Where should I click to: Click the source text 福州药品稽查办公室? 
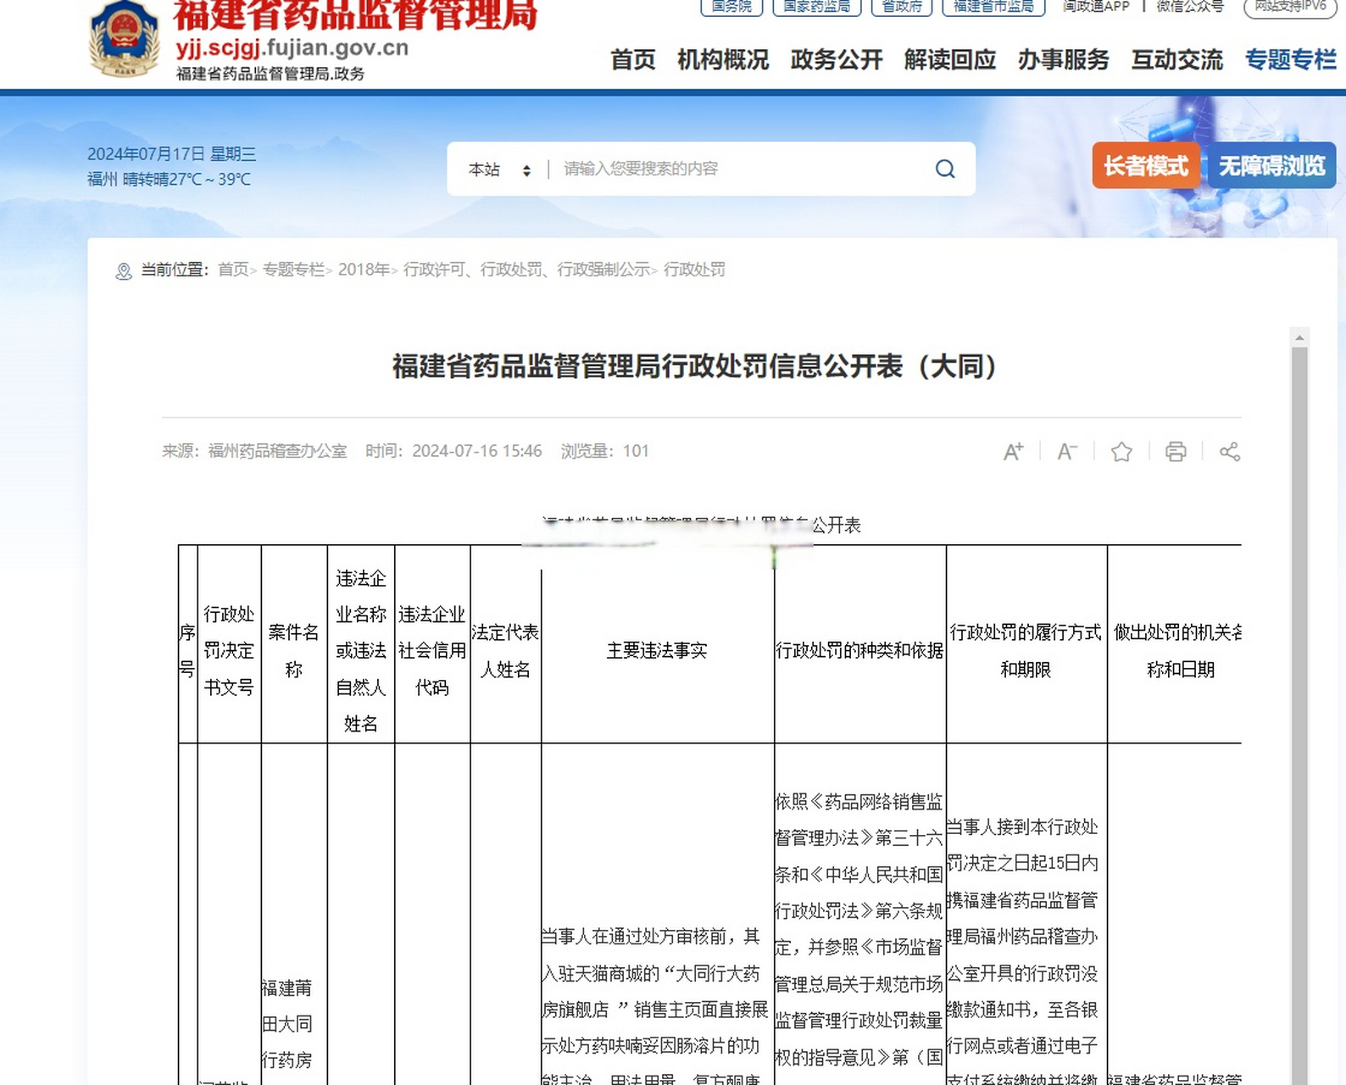tap(277, 451)
